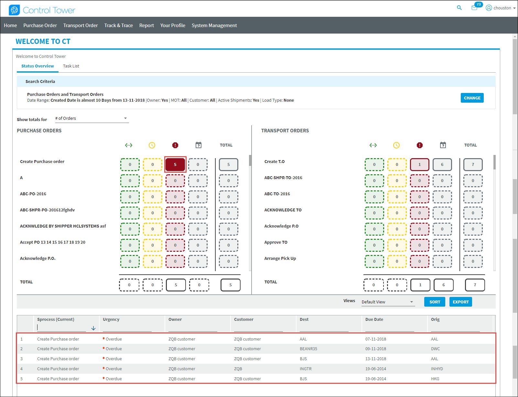Select the red 1 cell for Create T.O

(x=420, y=165)
